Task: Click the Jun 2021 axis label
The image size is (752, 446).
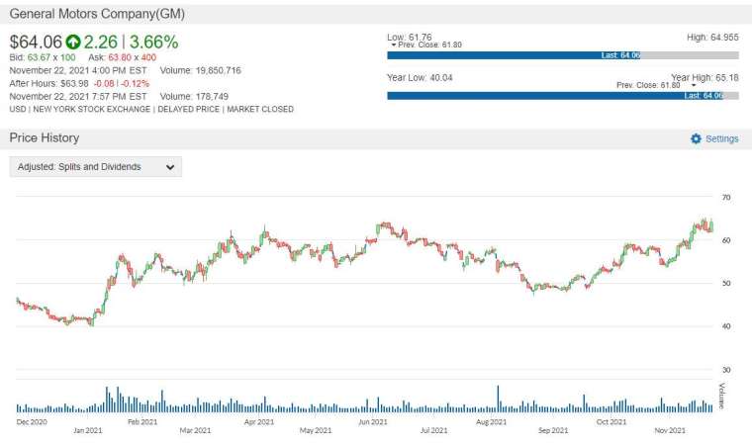Action: pos(373,422)
